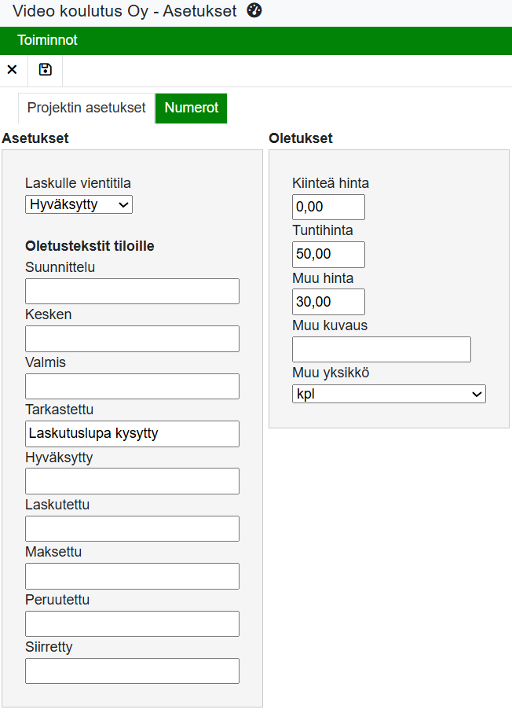
Task: Click the Tarkastettu field with Laskutuslupa kysytty
Action: click(x=132, y=433)
